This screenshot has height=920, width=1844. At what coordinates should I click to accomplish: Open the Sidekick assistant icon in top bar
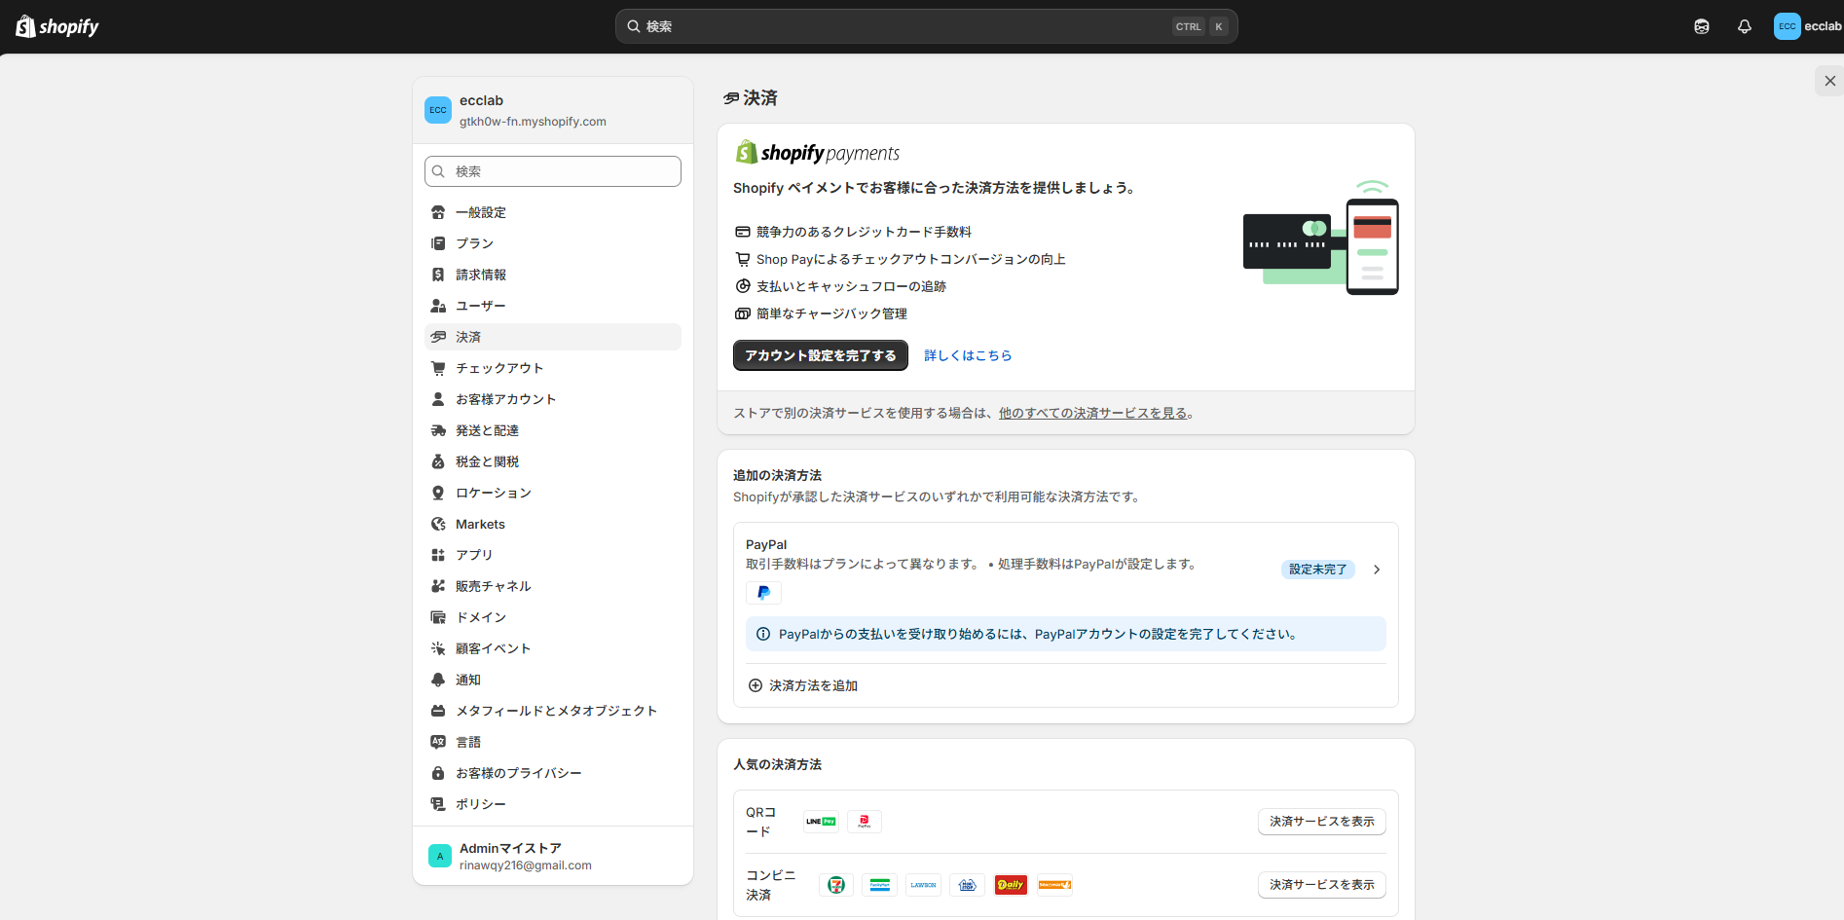pos(1701,26)
